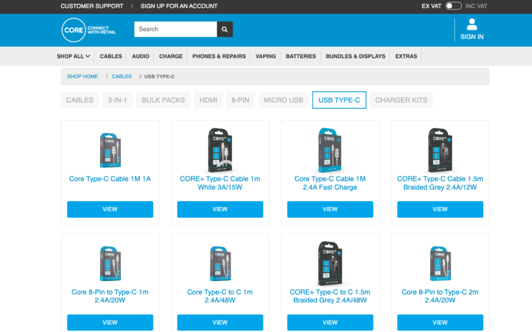Open Bundles & Displays navigation item
The width and height of the screenshot is (532, 332).
coord(355,56)
